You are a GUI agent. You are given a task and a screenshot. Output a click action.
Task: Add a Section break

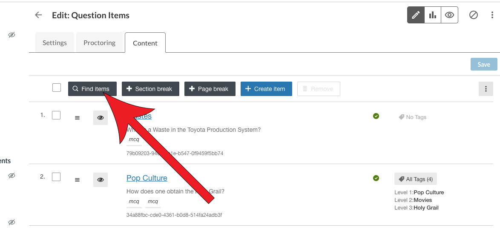click(150, 89)
